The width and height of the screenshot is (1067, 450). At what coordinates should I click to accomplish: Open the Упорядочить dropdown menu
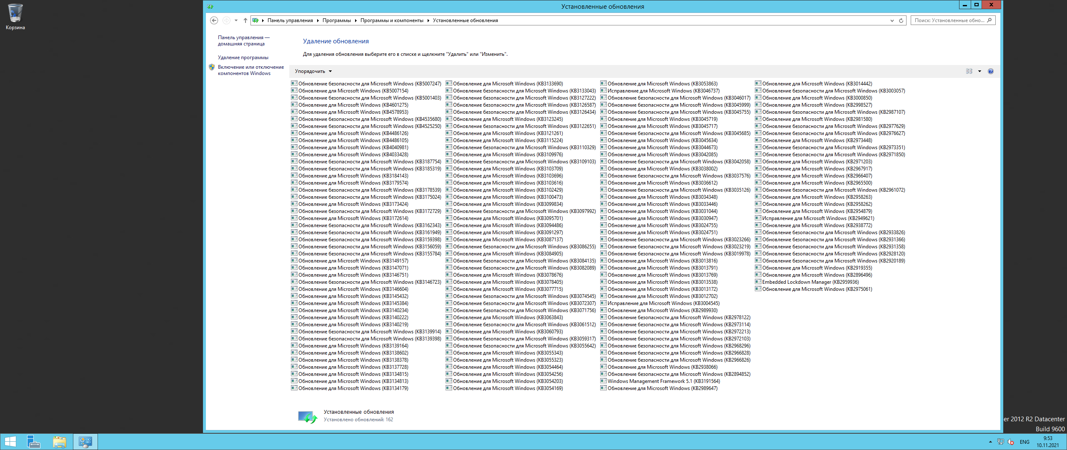coord(313,71)
